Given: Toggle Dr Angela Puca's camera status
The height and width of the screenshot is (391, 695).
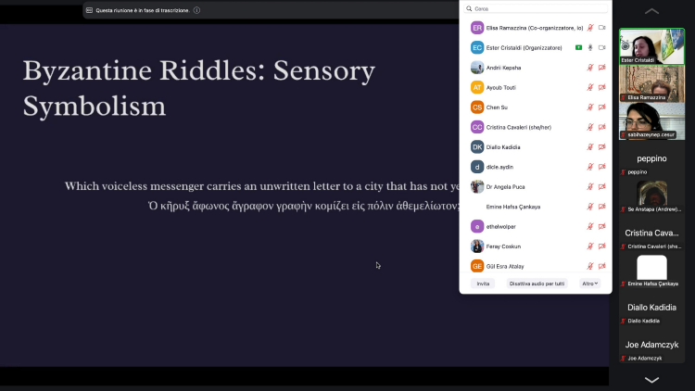Looking at the screenshot, I should pyautogui.click(x=601, y=186).
